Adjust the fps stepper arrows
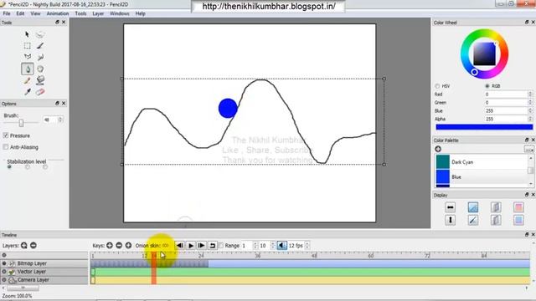 (x=307, y=245)
